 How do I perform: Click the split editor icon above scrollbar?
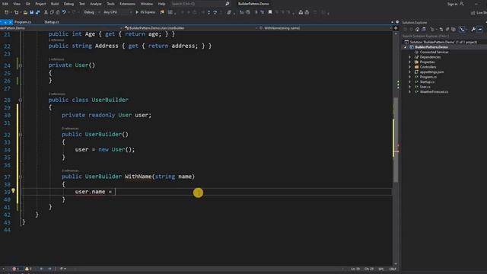click(396, 28)
